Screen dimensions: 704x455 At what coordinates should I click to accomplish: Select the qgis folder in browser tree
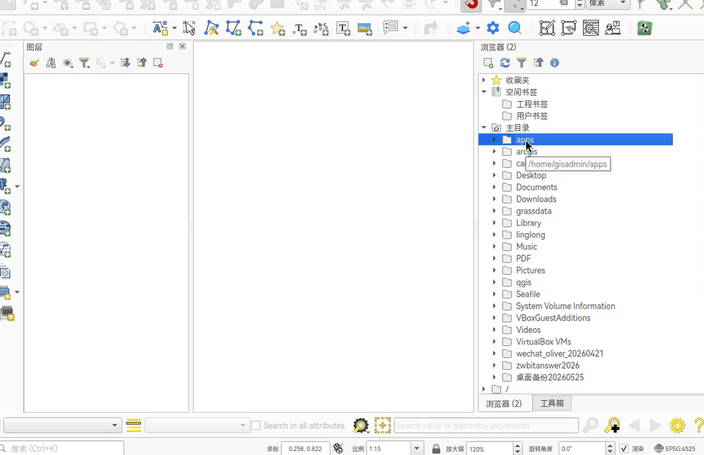(x=523, y=282)
